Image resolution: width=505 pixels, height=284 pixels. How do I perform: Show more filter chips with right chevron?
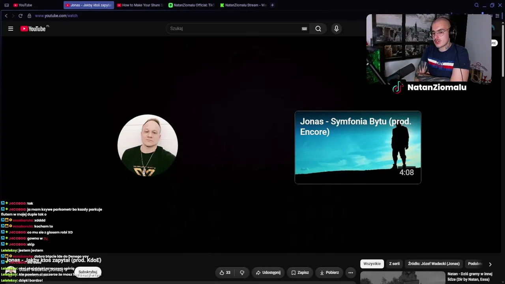(490, 264)
